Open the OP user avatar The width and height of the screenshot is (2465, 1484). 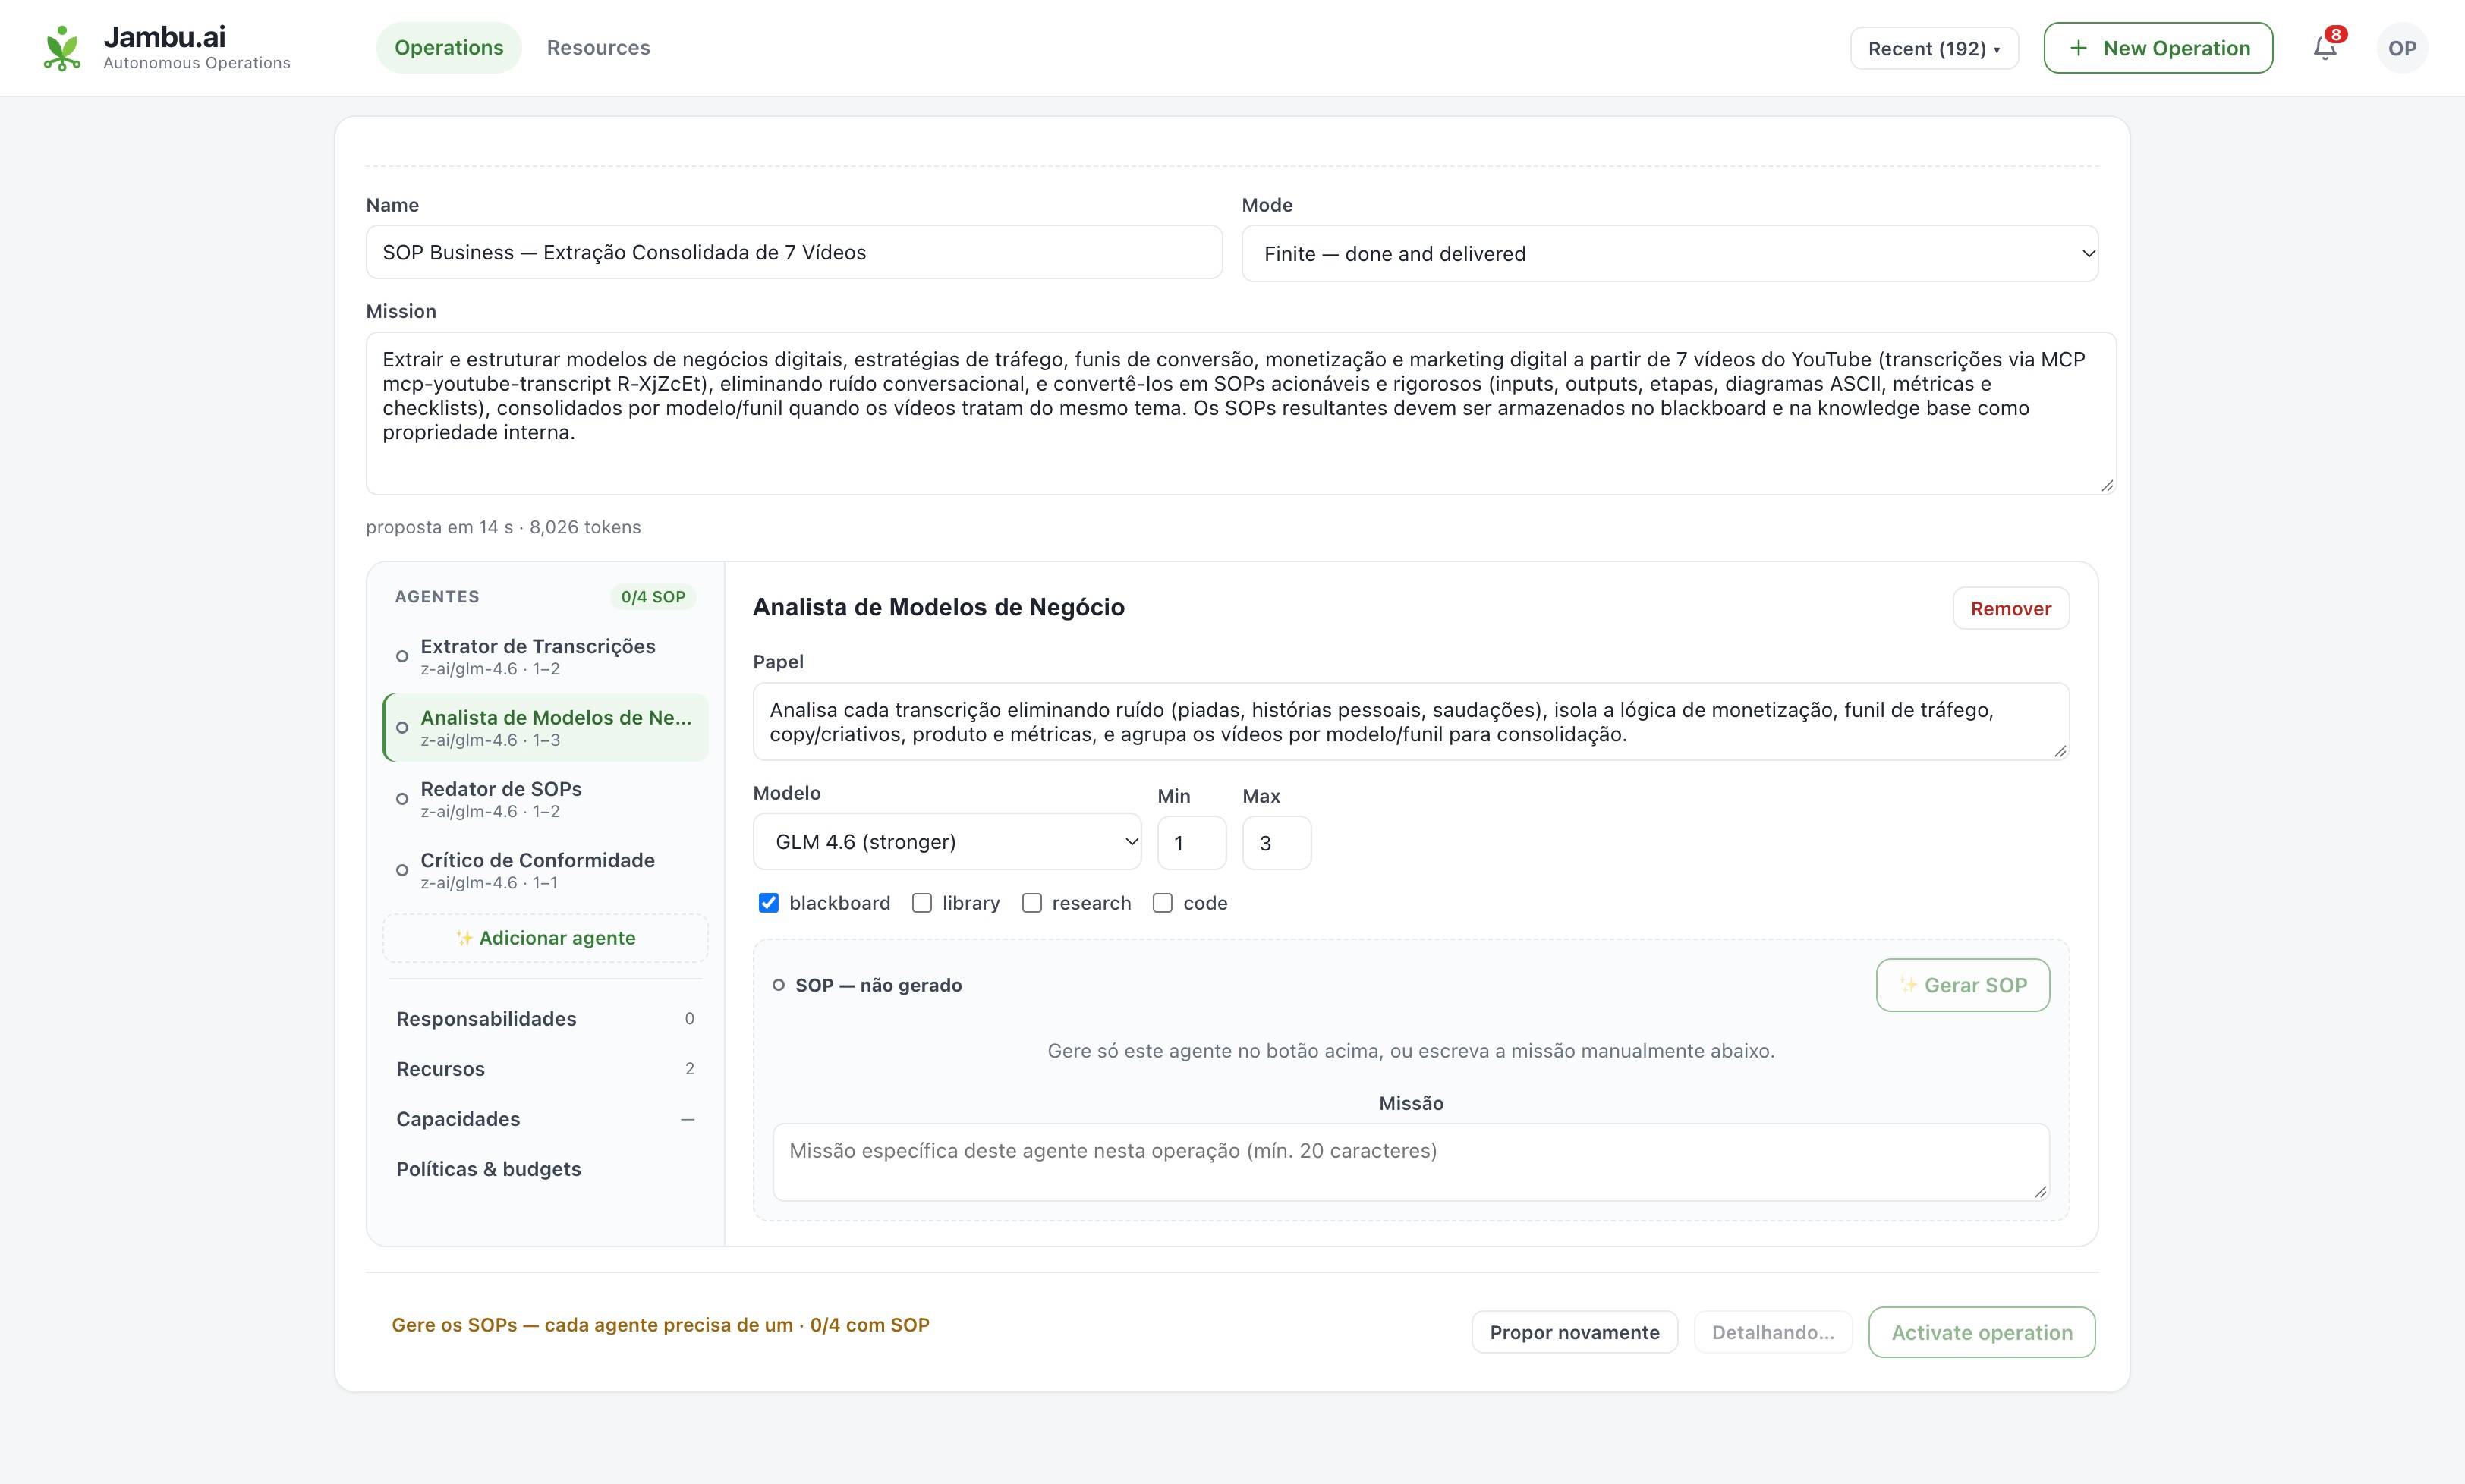2402,48
